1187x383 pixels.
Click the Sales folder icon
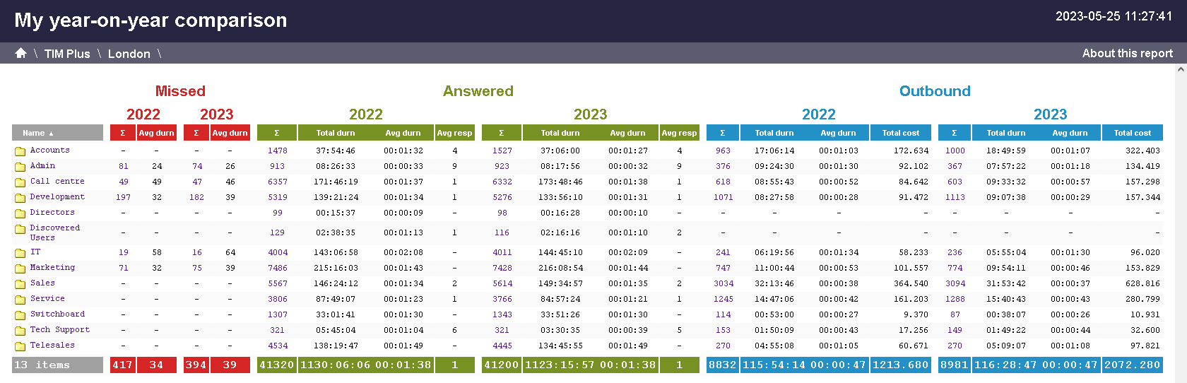[x=20, y=284]
